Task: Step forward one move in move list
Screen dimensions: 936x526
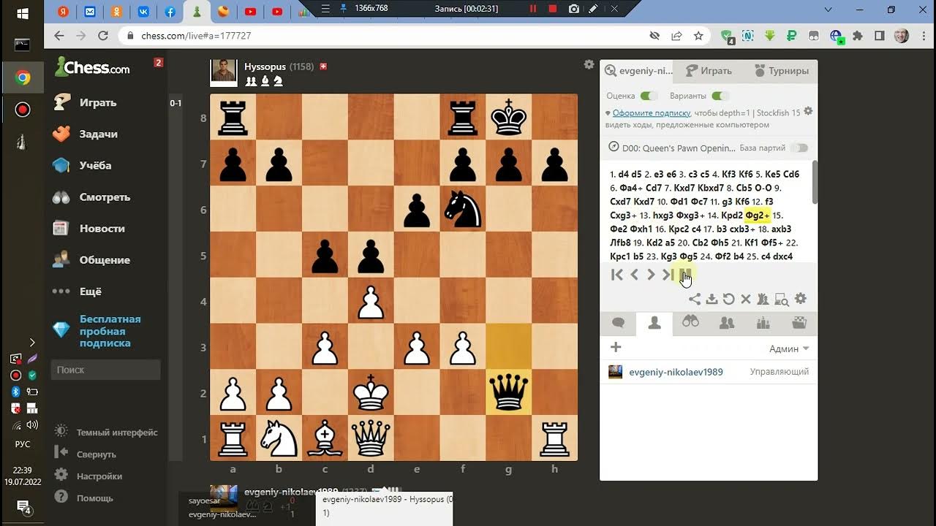Action: pyautogui.click(x=651, y=275)
